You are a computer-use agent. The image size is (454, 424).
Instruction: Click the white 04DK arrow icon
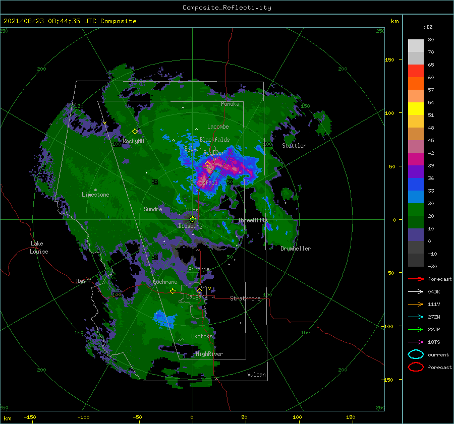click(x=416, y=292)
